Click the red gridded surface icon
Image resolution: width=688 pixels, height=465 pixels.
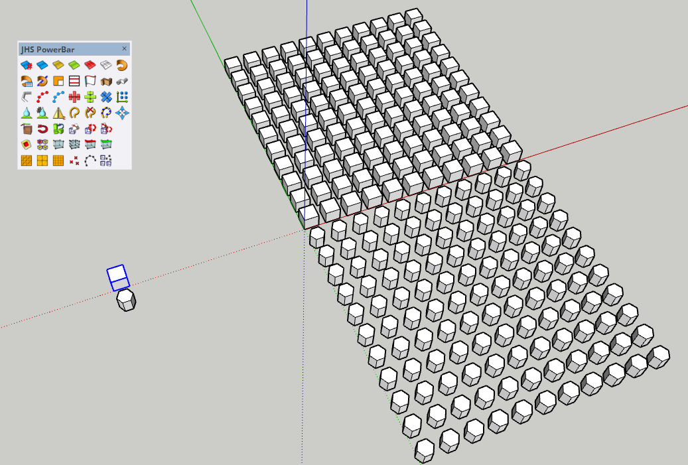(90, 66)
